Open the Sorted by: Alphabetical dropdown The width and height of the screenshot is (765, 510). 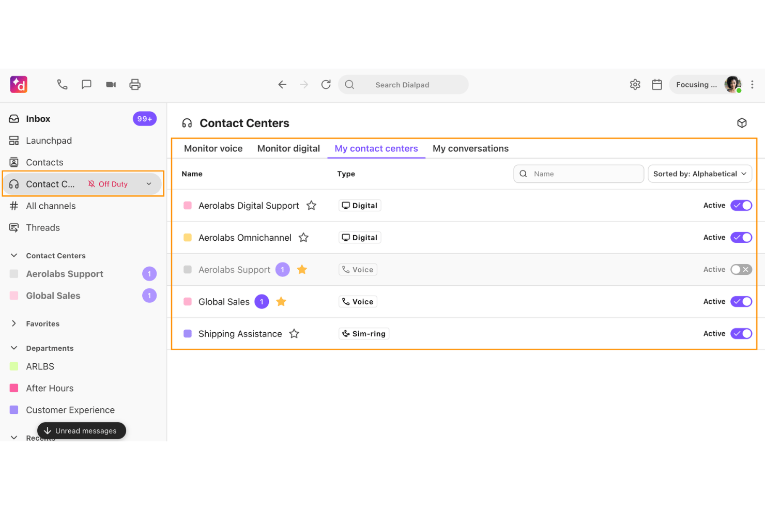point(700,174)
